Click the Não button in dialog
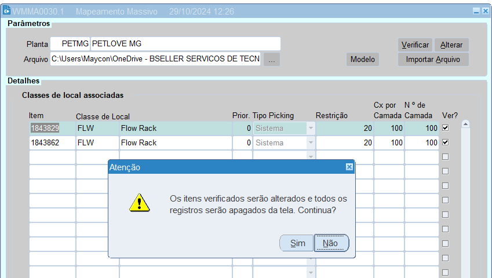This screenshot has height=278, width=492. (331, 243)
